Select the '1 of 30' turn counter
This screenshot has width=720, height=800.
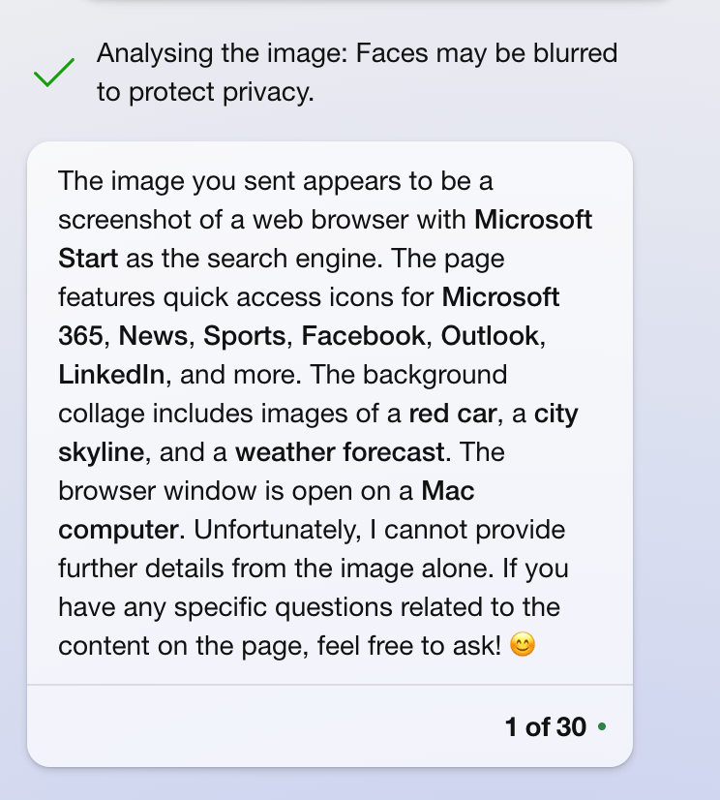(x=545, y=726)
